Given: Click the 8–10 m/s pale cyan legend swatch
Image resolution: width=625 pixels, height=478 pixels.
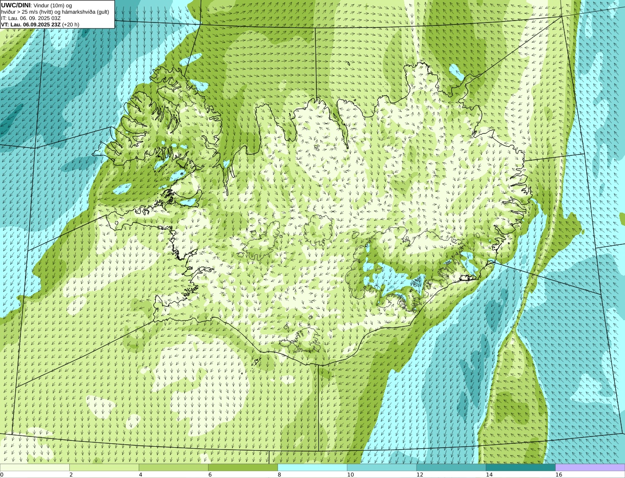Looking at the screenshot, I should click(x=312, y=467).
